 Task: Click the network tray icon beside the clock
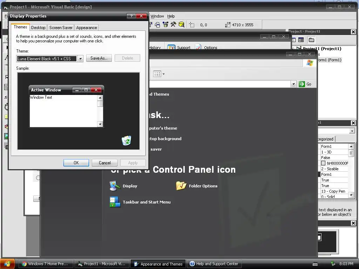coord(333,264)
